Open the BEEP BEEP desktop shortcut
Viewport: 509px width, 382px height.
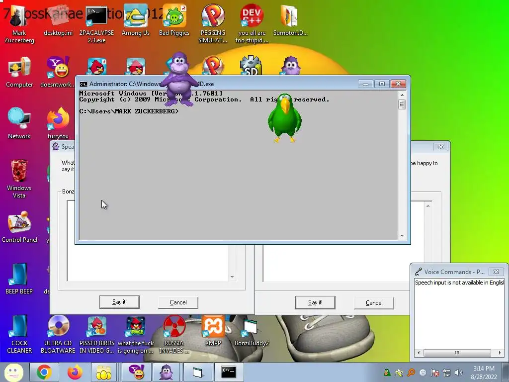tap(19, 279)
